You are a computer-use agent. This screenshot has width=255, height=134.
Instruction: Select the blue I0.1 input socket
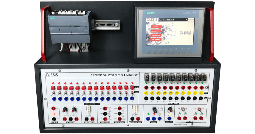click(60, 99)
